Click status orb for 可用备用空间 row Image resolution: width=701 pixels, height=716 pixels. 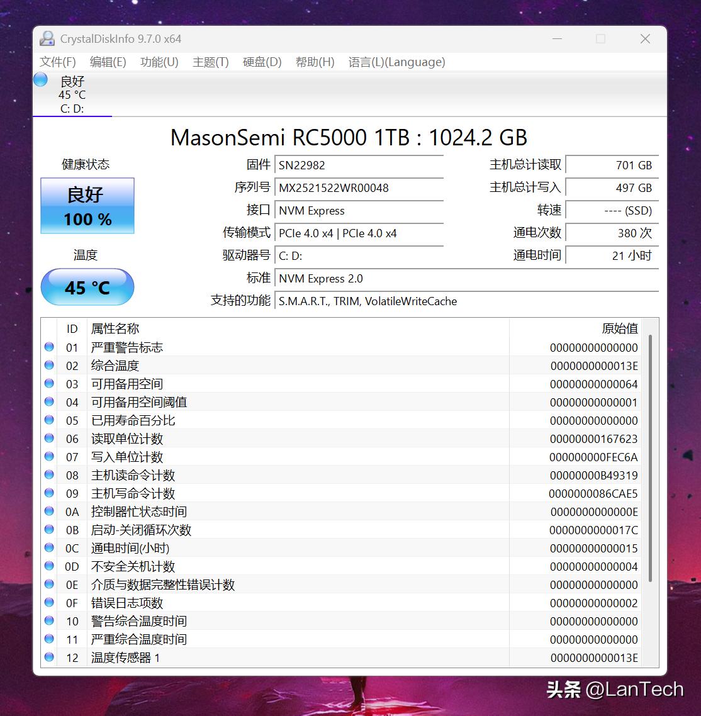[49, 384]
